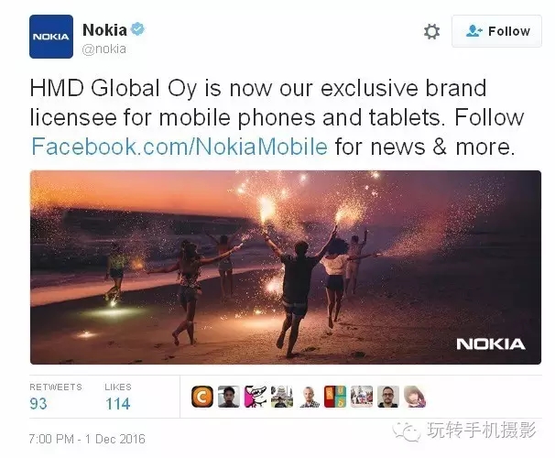Image resolution: width=555 pixels, height=458 pixels.
Task: Click the bearded man with glasses avatar
Action: (388, 397)
